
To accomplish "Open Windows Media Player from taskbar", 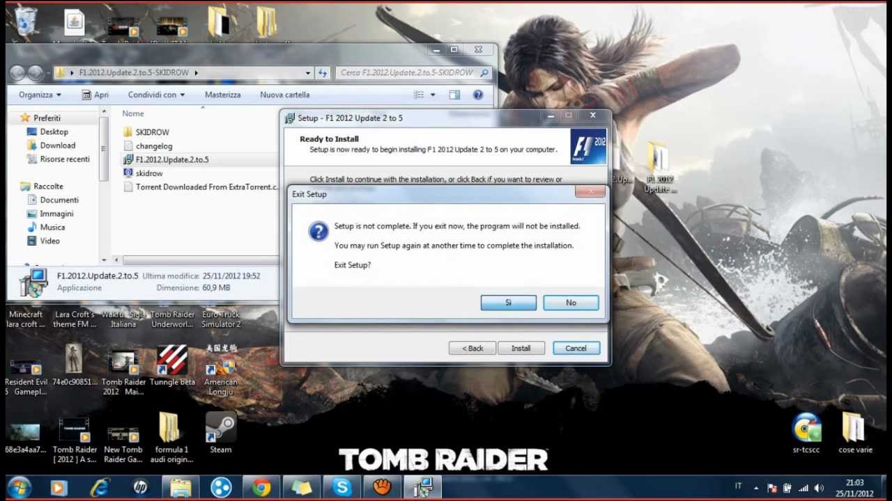I will click(x=59, y=488).
